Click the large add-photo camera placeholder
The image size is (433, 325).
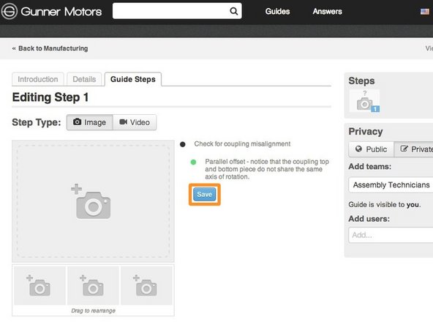[x=93, y=201]
